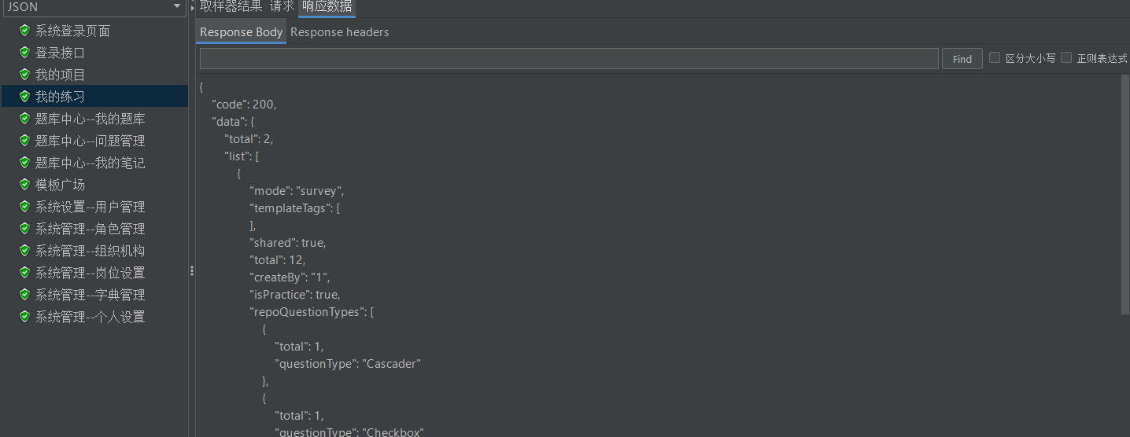The image size is (1130, 437).
Task: Click green shield icon beside 系统登录页面
Action: pyautogui.click(x=24, y=31)
